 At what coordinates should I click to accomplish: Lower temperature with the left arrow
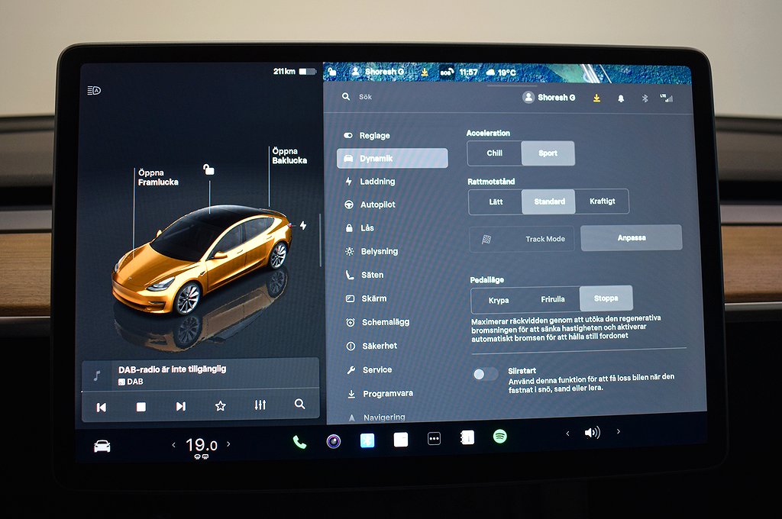coord(173,445)
